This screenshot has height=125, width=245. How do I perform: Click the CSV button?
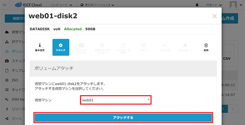227,58
